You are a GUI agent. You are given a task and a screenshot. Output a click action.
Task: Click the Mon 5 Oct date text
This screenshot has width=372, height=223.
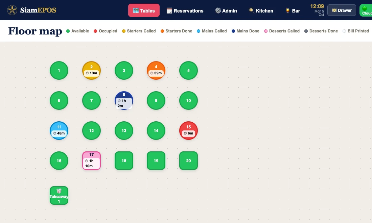[x=319, y=13]
